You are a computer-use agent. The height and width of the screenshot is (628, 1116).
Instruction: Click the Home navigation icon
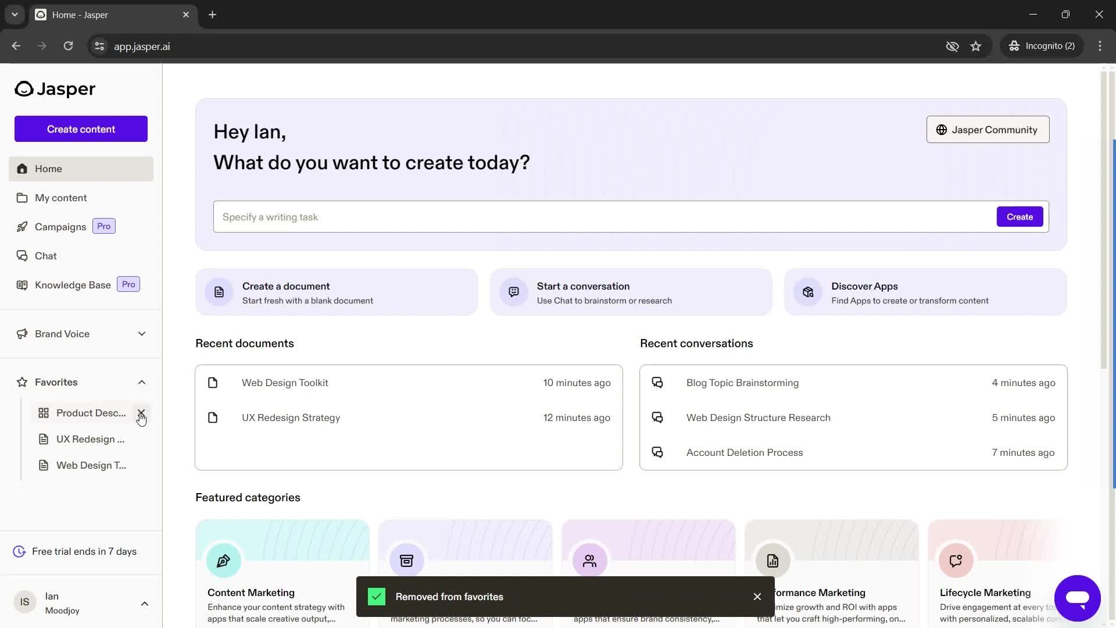point(22,168)
